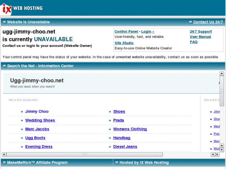Screen dimensions: 226x169
Task: Click the UNAVAILABLE status text
Action: point(53,39)
